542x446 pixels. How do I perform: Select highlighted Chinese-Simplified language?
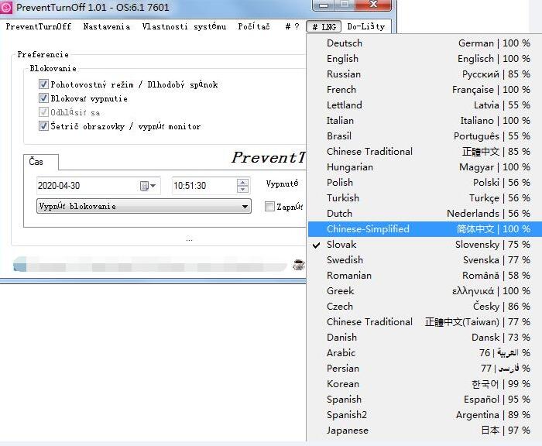pos(425,229)
